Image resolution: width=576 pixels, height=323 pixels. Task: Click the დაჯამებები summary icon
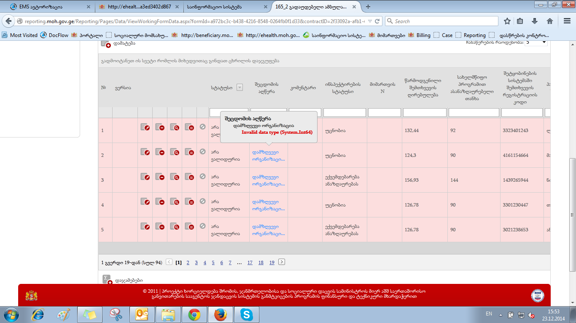click(107, 279)
